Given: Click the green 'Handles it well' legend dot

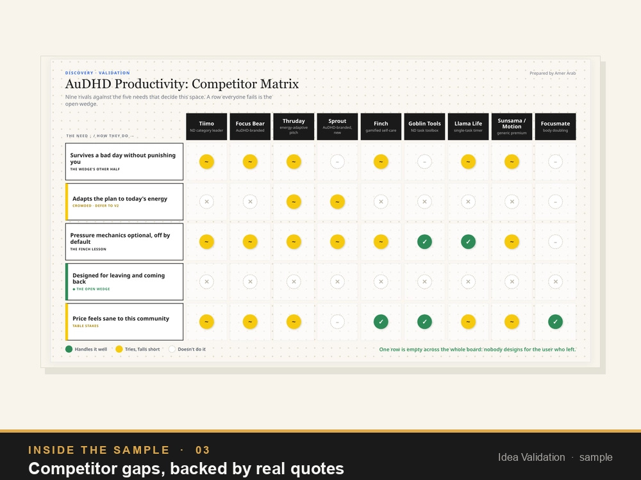Looking at the screenshot, I should tap(69, 349).
